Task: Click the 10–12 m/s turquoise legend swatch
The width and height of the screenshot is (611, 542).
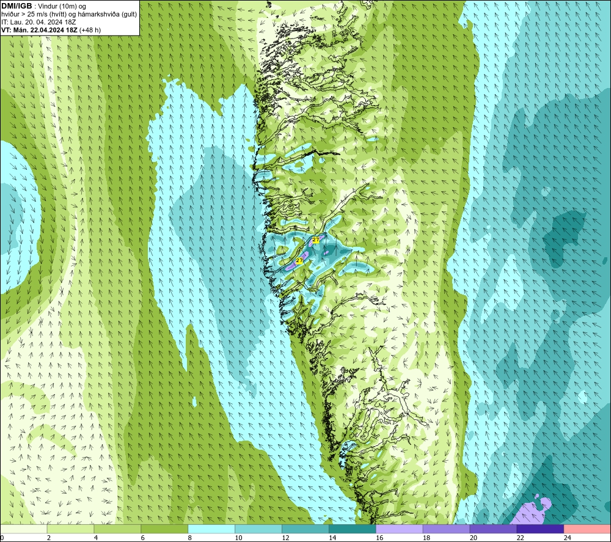Action: pyautogui.click(x=258, y=529)
